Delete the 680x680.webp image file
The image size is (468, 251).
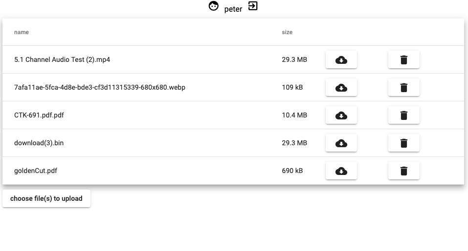pyautogui.click(x=403, y=88)
